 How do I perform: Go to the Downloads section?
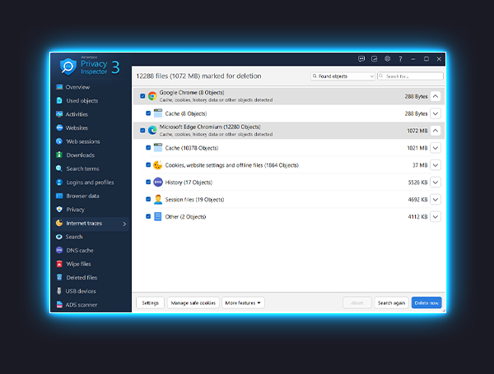coord(80,155)
